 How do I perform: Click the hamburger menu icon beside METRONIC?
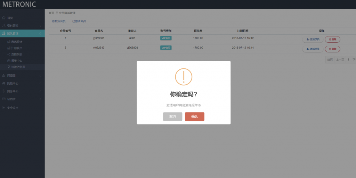click(x=39, y=4)
